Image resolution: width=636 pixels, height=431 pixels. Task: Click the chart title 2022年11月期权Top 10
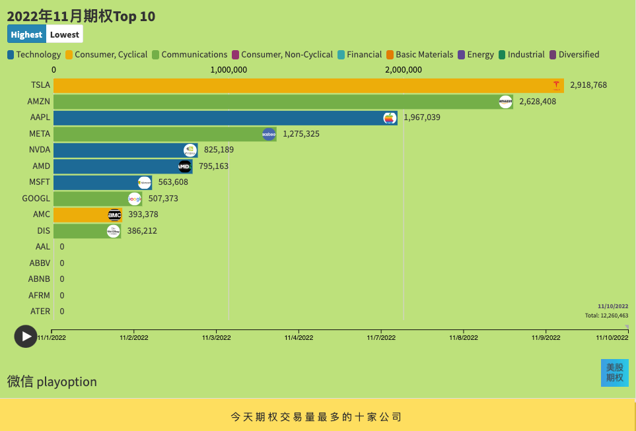click(x=81, y=17)
